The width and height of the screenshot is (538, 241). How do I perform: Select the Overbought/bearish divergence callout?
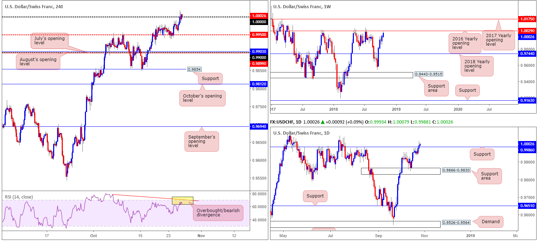point(218,212)
